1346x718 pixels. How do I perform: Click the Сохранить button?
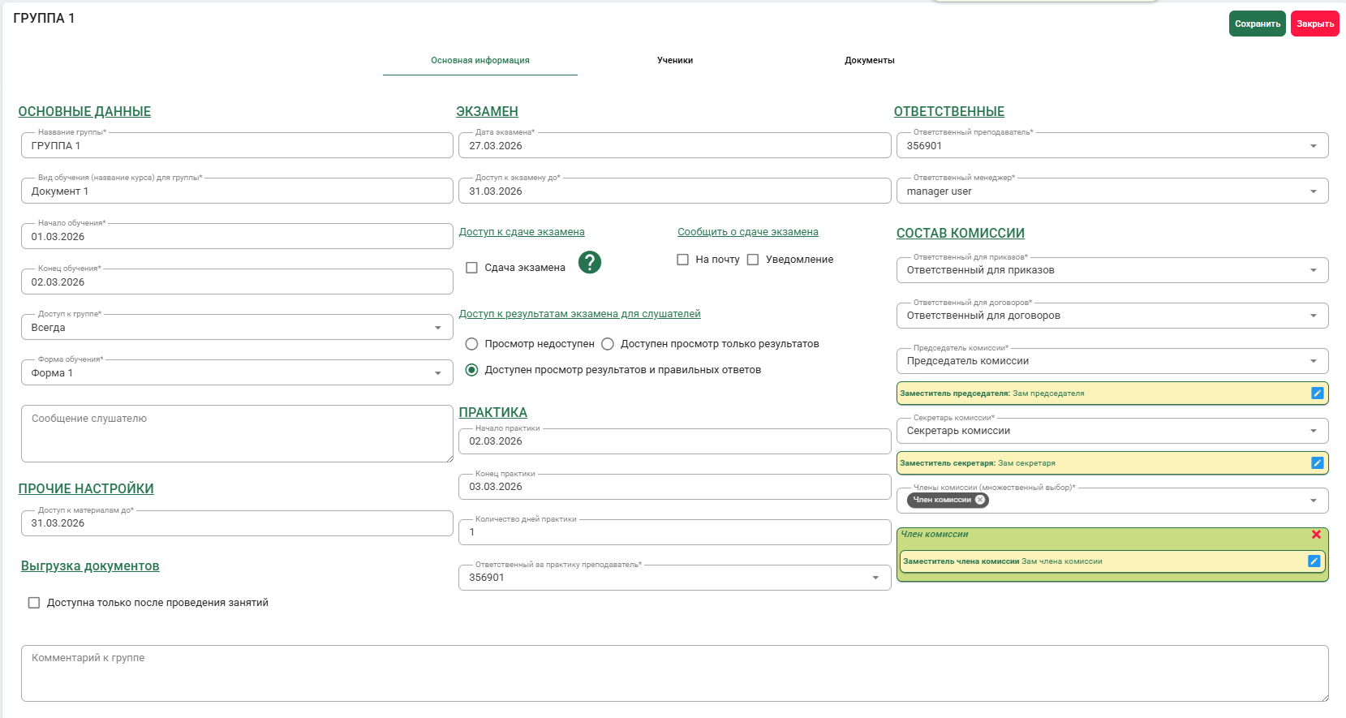(x=1258, y=24)
